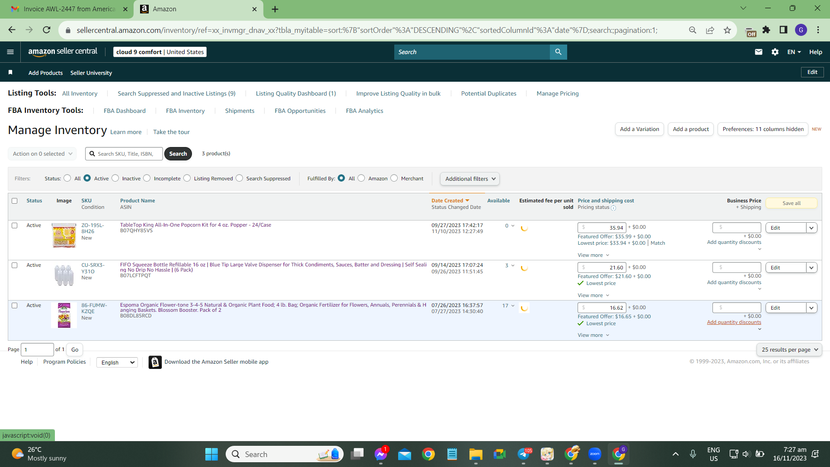Click the extension icon labeled Off
This screenshot has height=467, width=830.
(751, 32)
